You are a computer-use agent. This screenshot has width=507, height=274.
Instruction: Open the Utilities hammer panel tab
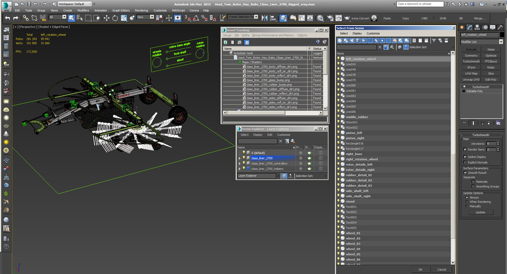tap(500, 27)
